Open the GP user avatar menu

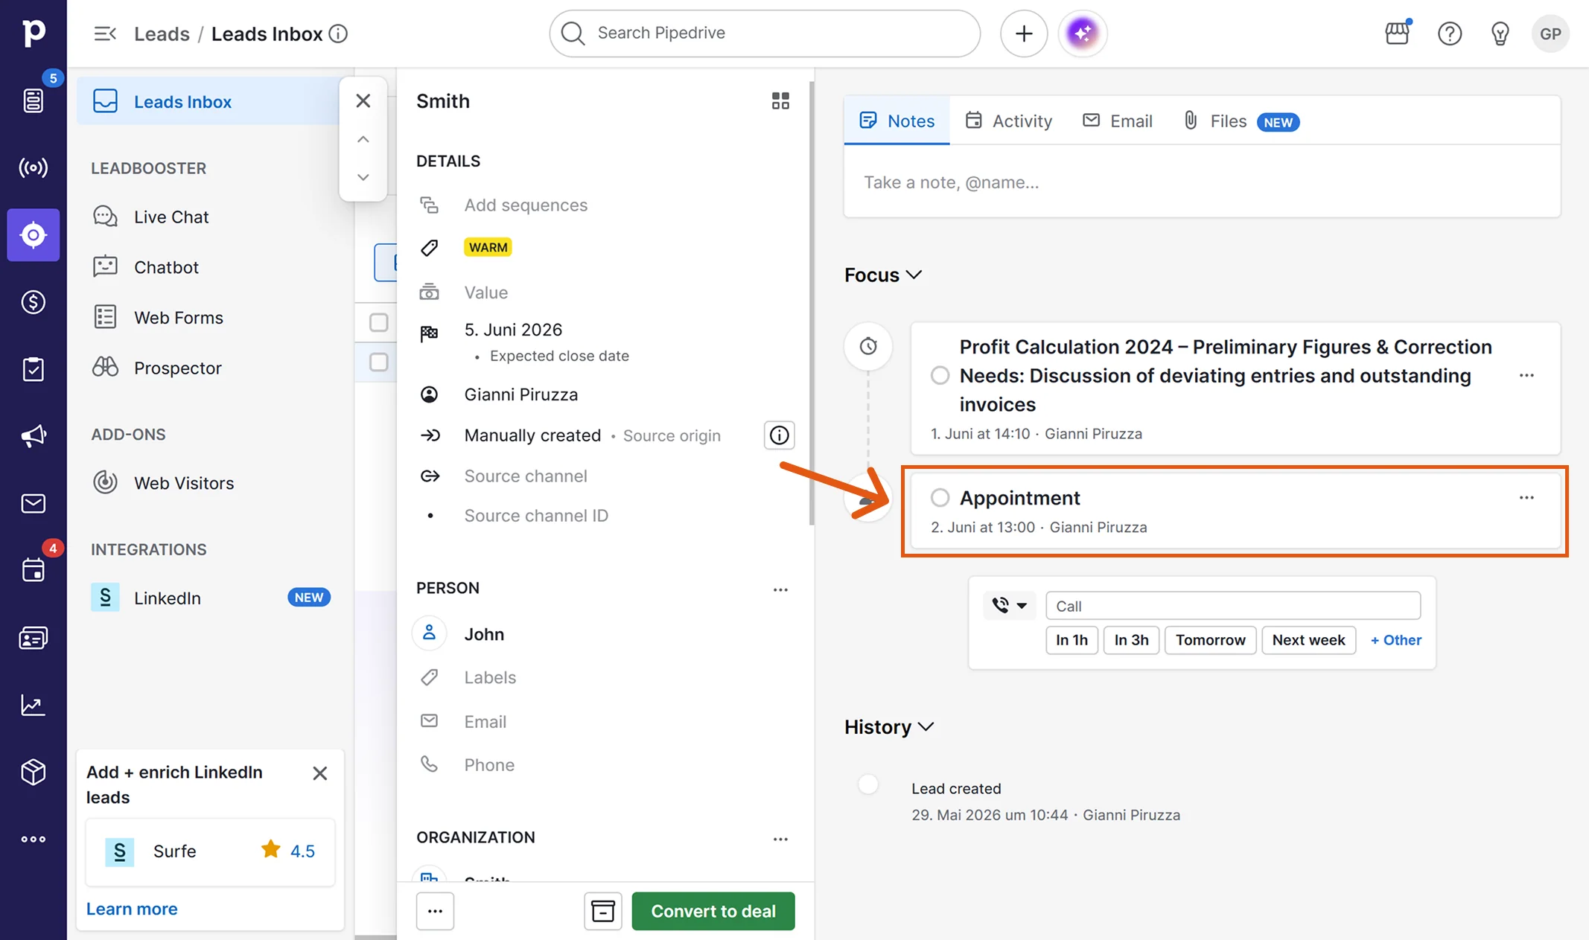click(x=1550, y=33)
